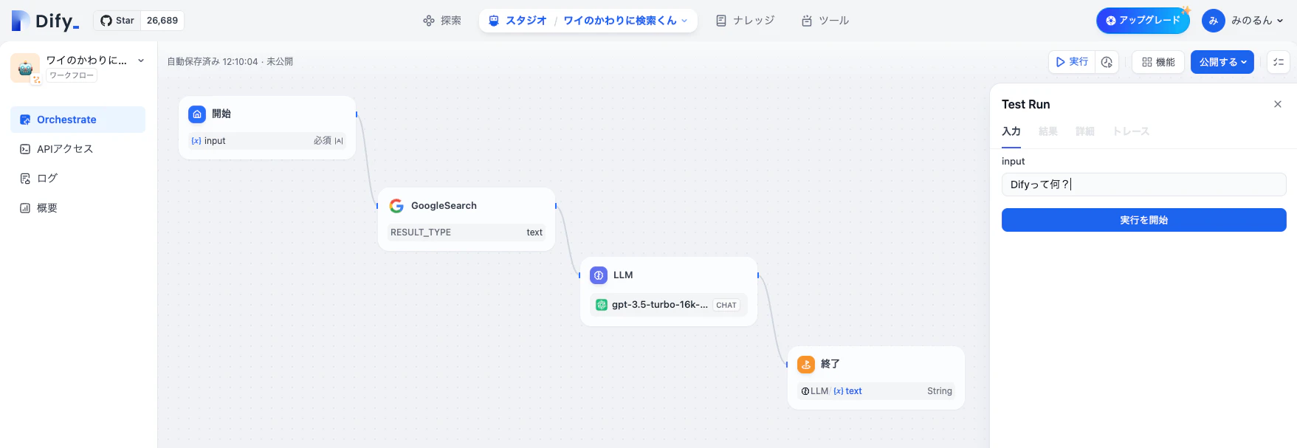Click the gpt-3.5-turbo-16k model row
Image resolution: width=1297 pixels, height=448 pixels.
(669, 305)
